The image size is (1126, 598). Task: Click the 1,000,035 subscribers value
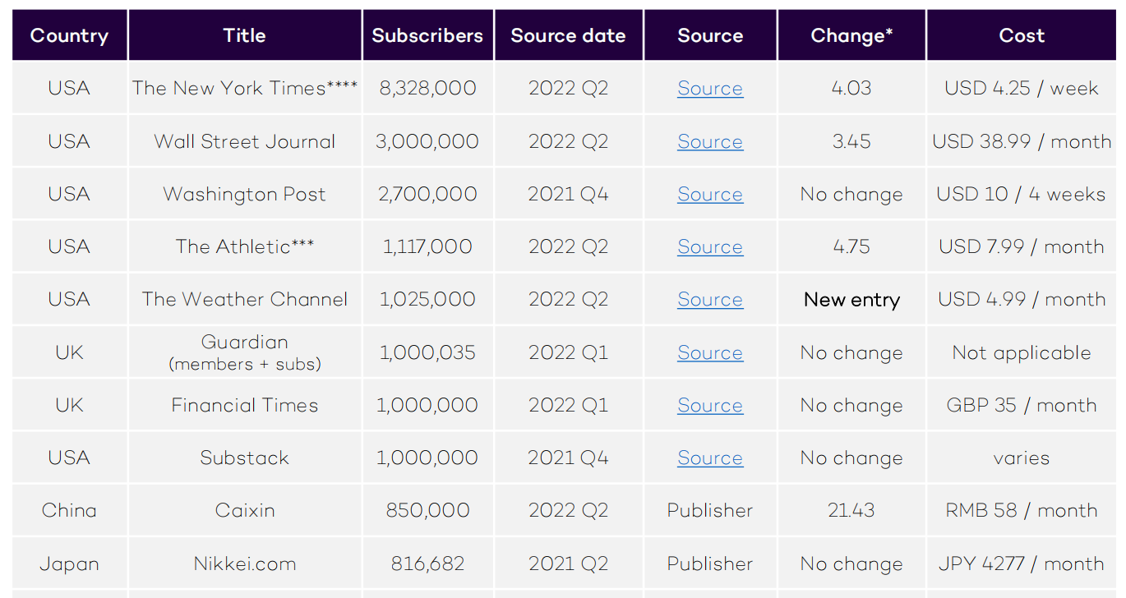coord(427,352)
